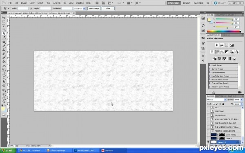Image resolution: width=245 pixels, height=153 pixels.
Task: Show Layer 8 copy visibility
Action: (x=208, y=135)
